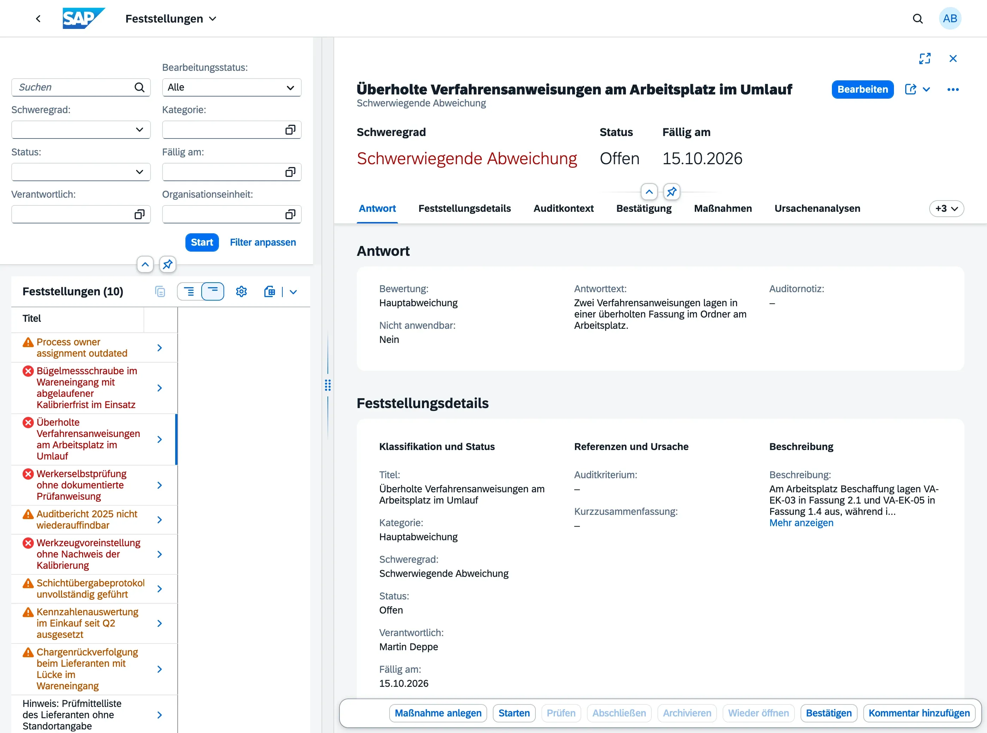The image size is (987, 733).
Task: Toggle show details view in table toolbar
Action: coord(189,291)
